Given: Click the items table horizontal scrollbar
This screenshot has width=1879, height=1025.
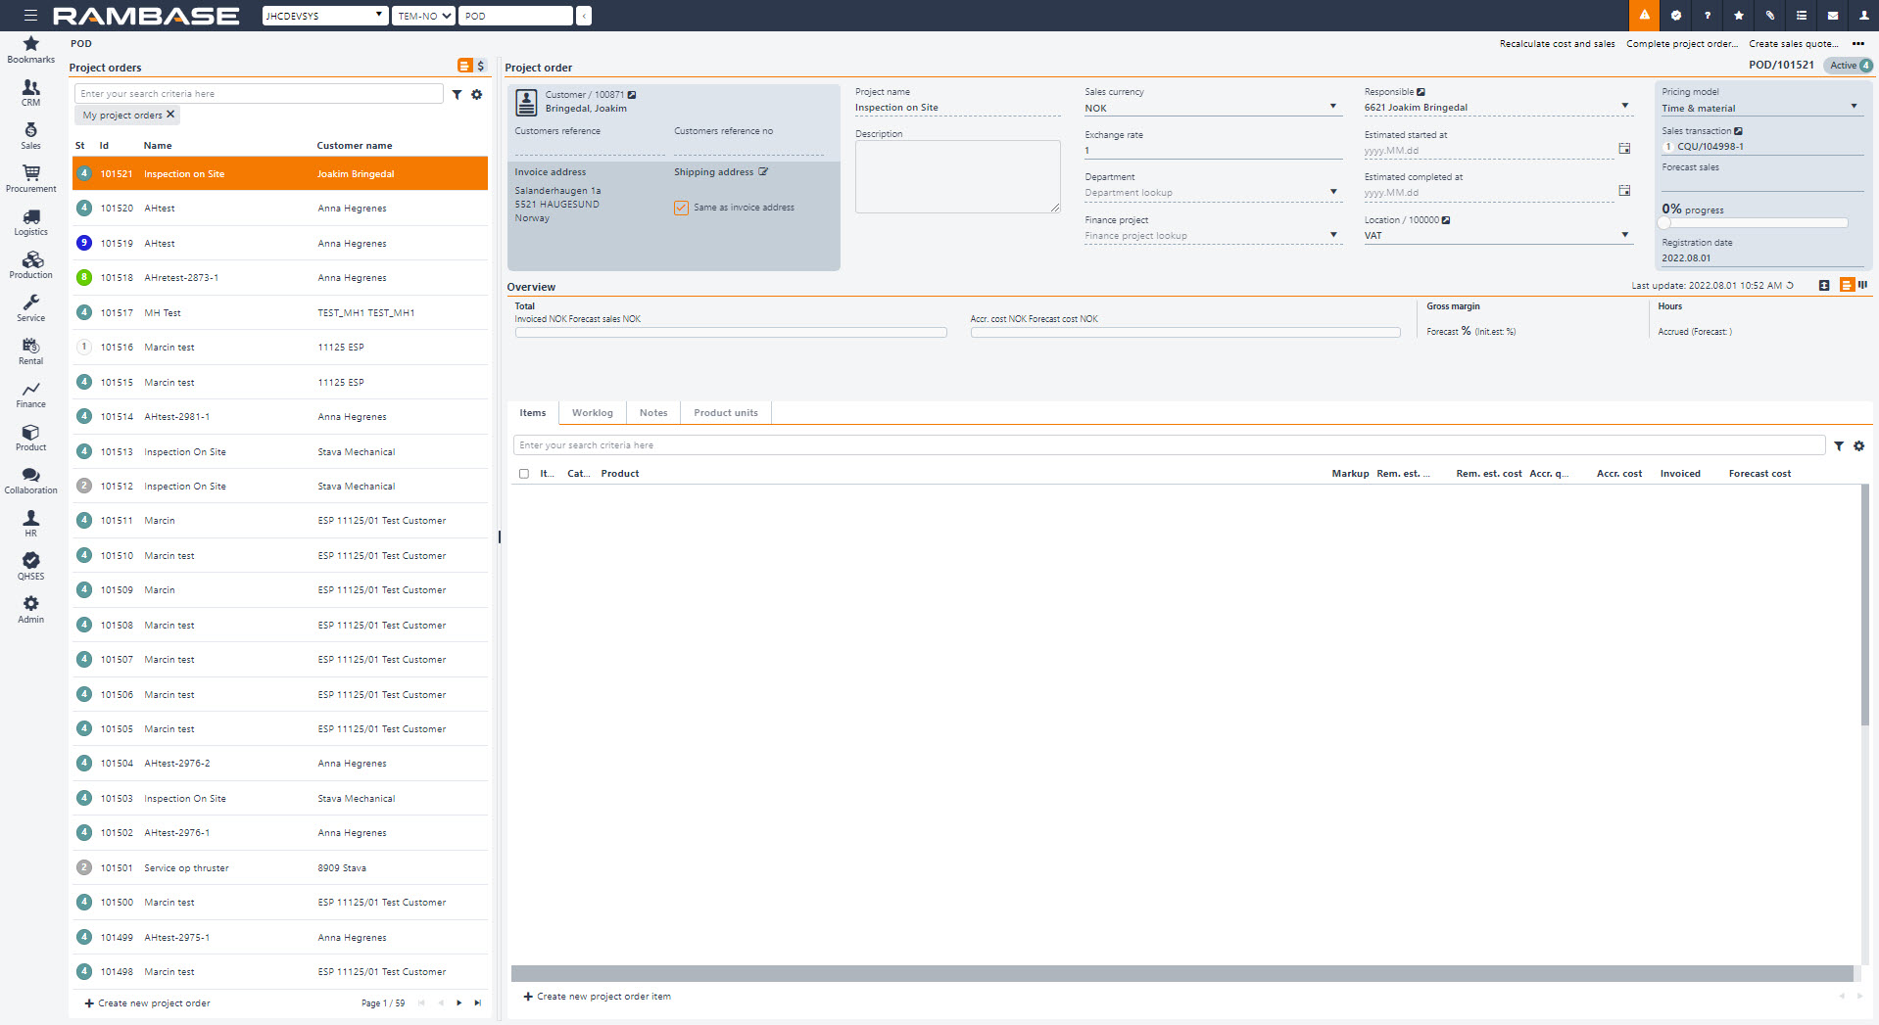Looking at the screenshot, I should click(x=1181, y=973).
